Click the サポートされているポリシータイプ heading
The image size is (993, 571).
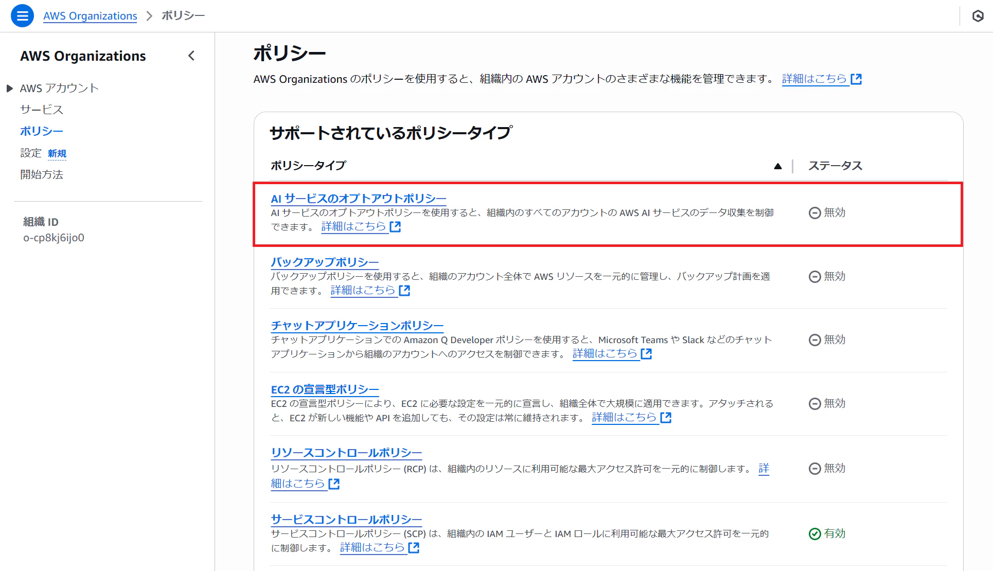pos(391,133)
